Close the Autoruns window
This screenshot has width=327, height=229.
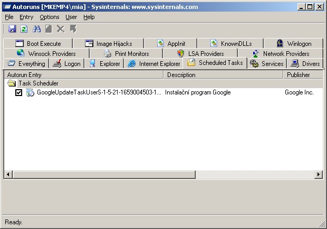(x=319, y=7)
